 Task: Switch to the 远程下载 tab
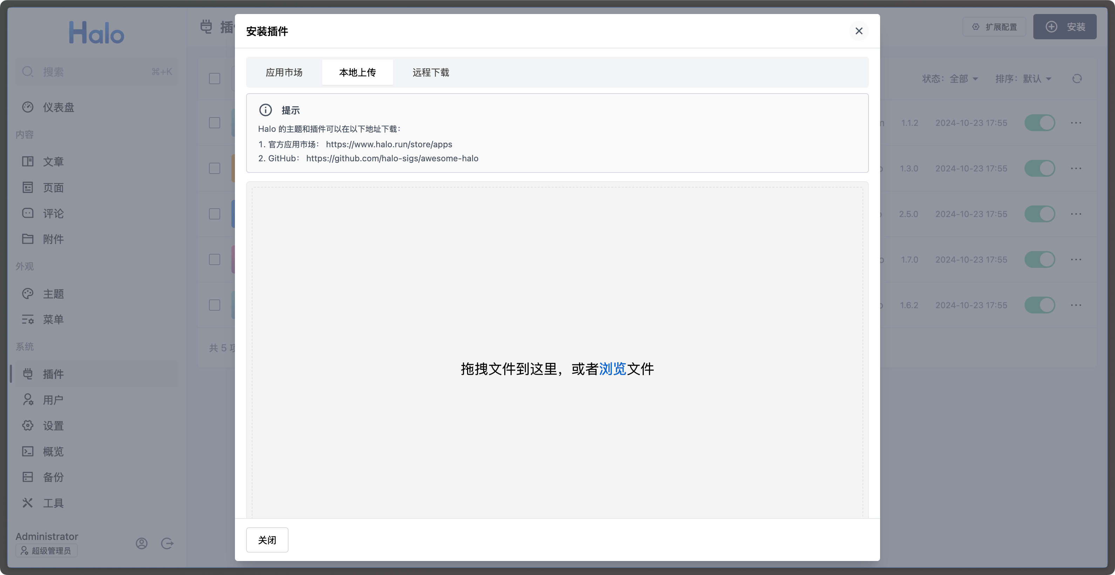click(430, 72)
